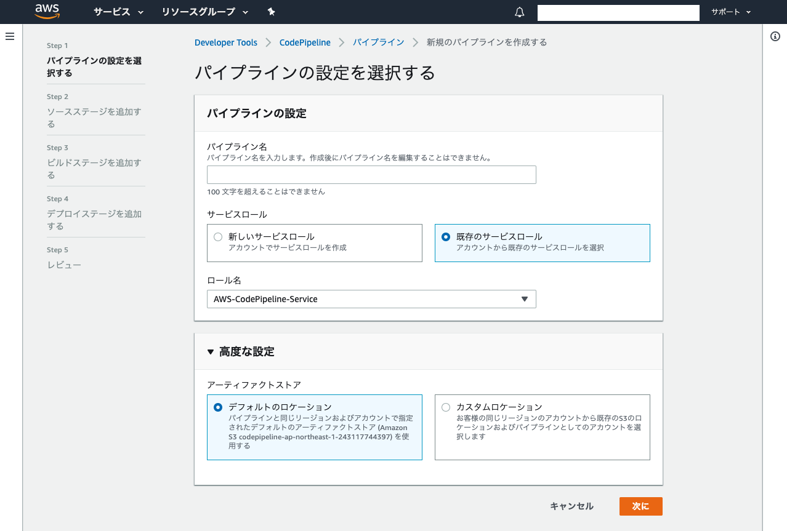Open Developer Tools breadcrumb link
Screen dimensions: 787x531
[x=226, y=42]
